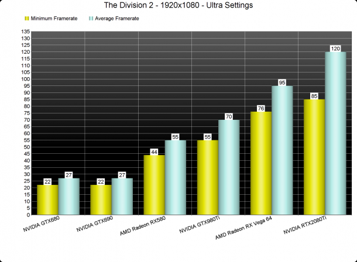The image size is (357, 262).
Task: Select the GTX980Ti cyan average framerate bar
Action: coord(229,167)
